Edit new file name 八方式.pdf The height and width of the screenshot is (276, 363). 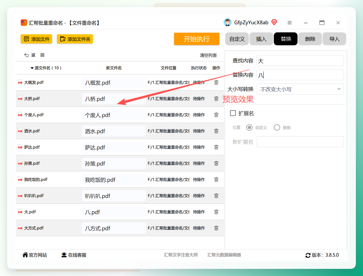[114, 228]
